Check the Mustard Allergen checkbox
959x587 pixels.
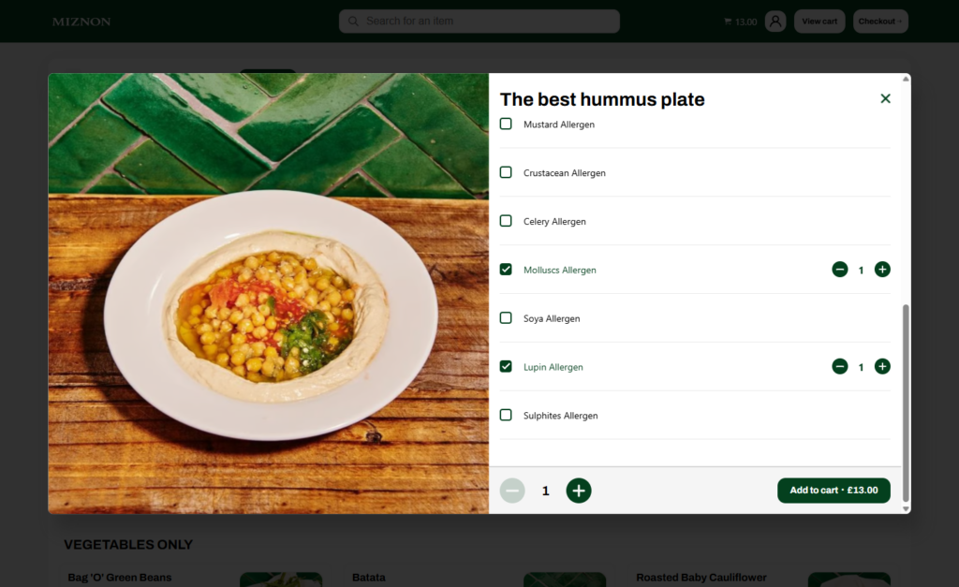click(506, 125)
